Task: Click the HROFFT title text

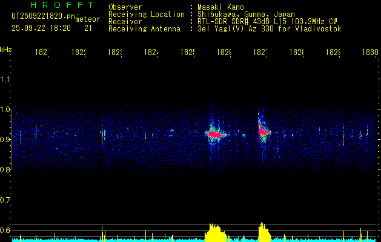Action: pyautogui.click(x=62, y=5)
